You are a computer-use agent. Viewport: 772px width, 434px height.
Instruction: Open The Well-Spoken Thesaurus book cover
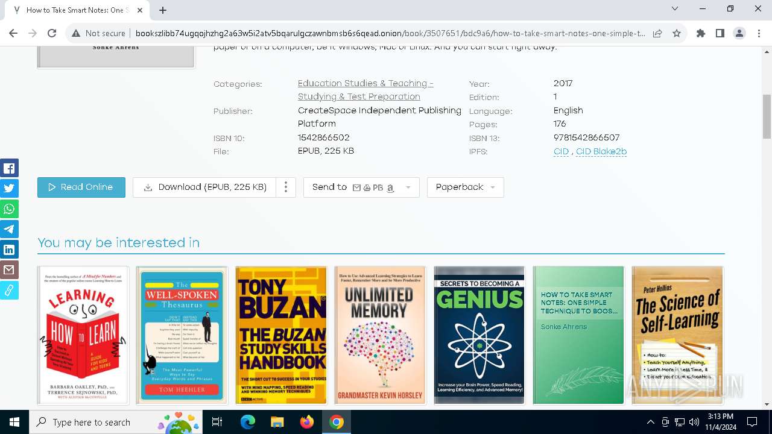pos(182,335)
